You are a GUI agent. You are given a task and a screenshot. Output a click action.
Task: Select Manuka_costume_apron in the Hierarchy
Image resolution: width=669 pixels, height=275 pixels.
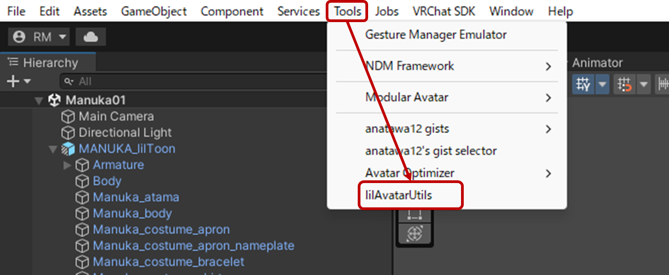[161, 229]
